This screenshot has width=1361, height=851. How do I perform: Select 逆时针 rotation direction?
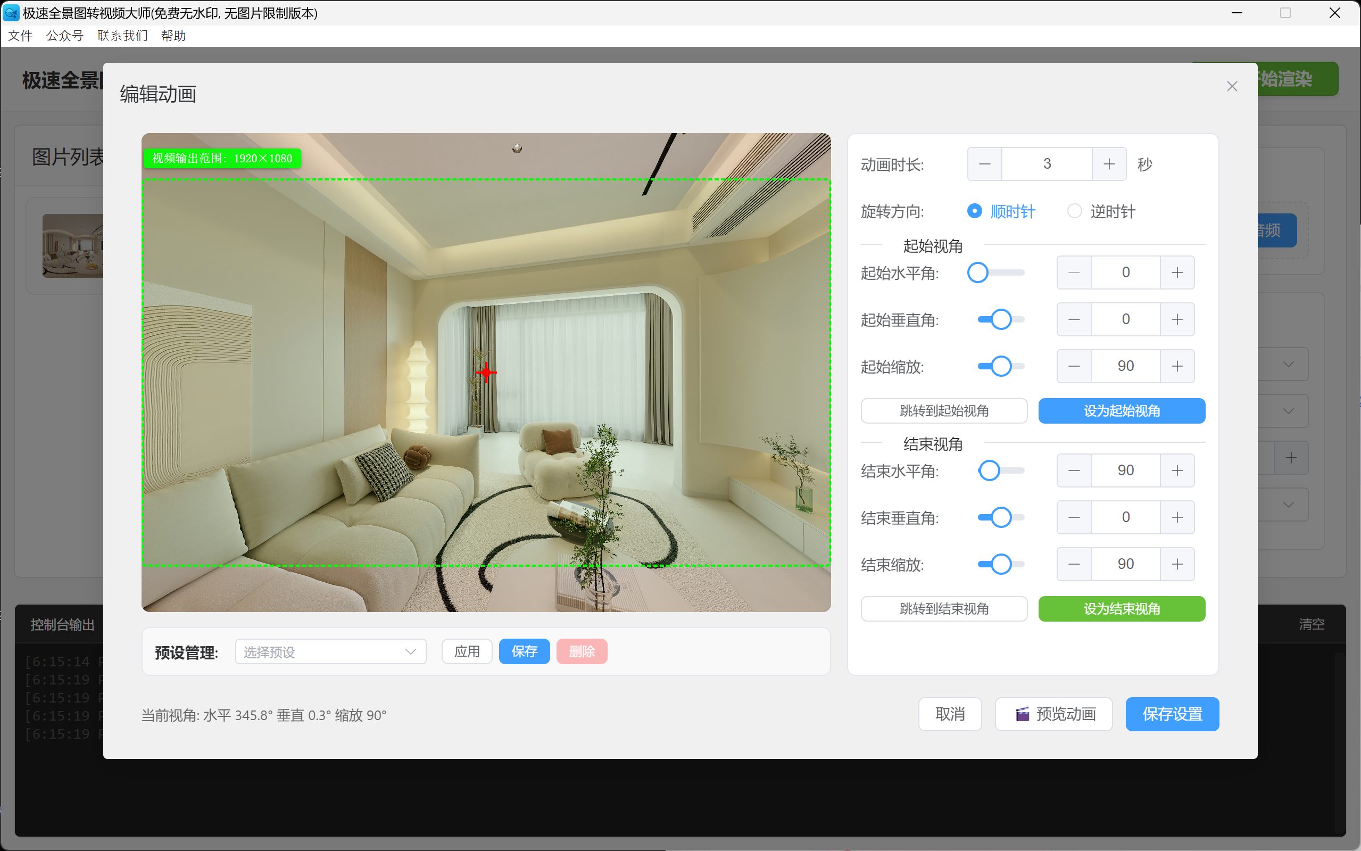(1074, 211)
